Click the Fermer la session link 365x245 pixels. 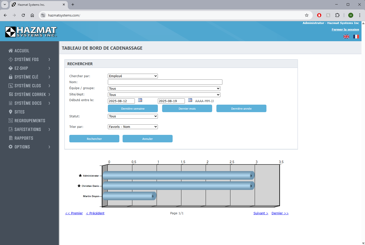345,29
